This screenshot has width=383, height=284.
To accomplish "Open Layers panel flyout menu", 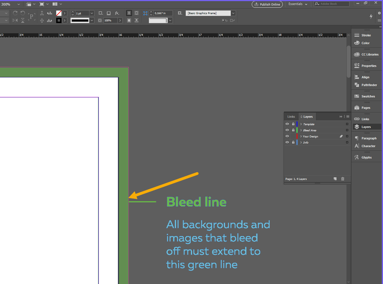I will coord(348,117).
